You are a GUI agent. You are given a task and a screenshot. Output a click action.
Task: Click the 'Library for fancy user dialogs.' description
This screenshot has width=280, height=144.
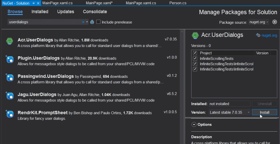(42, 118)
